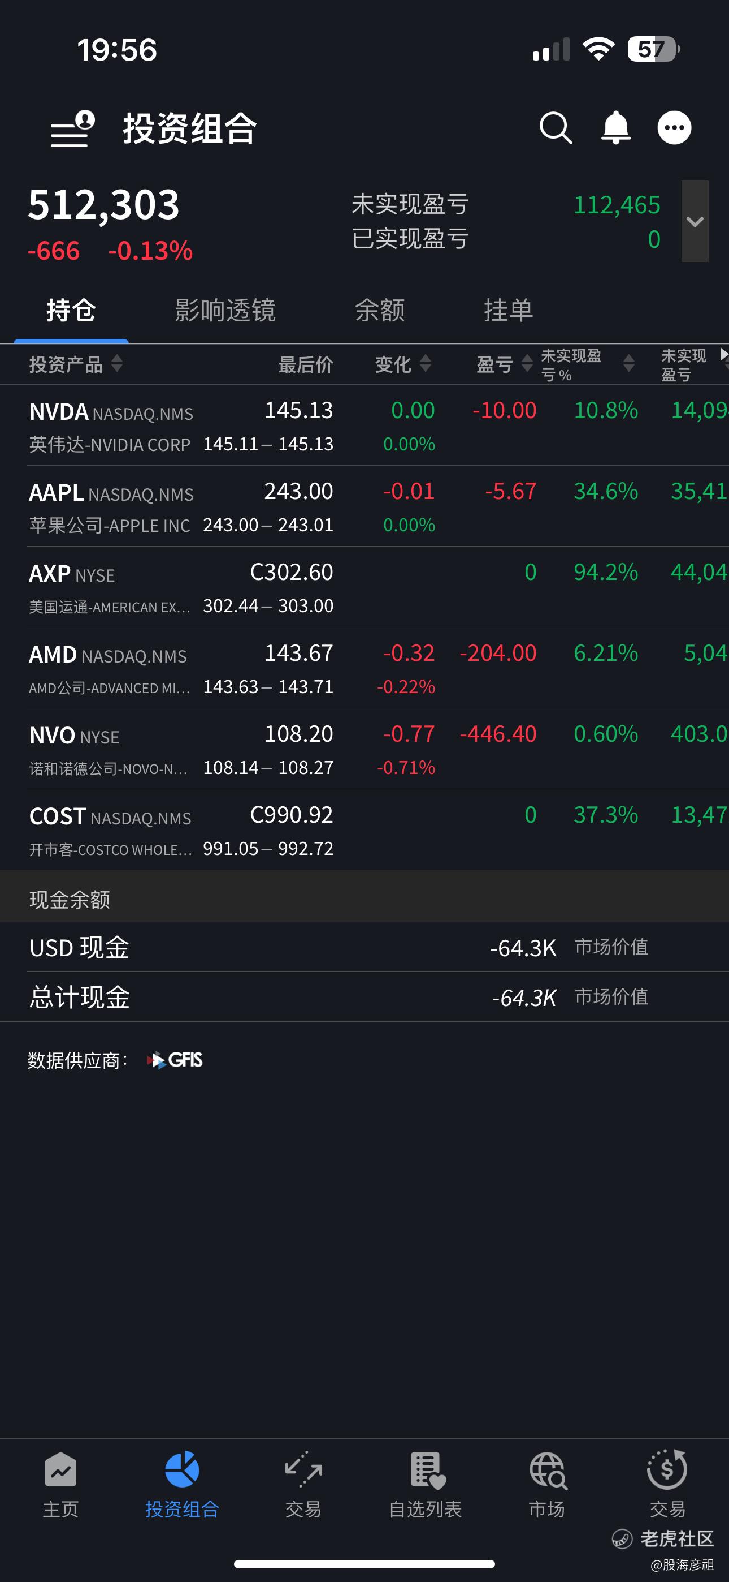Image resolution: width=729 pixels, height=1582 pixels.
Task: Open the account menu icon
Action: click(72, 128)
